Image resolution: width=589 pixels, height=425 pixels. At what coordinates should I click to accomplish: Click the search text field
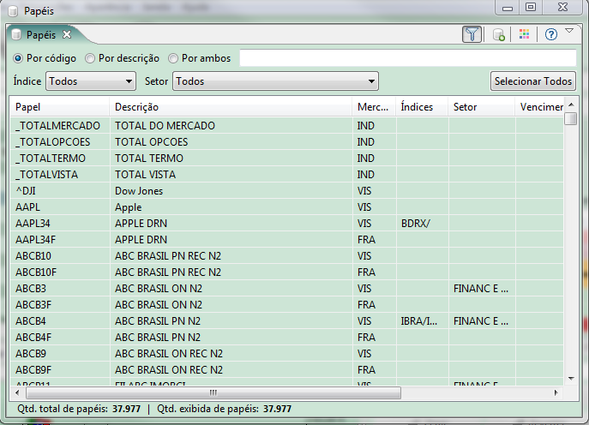(407, 57)
